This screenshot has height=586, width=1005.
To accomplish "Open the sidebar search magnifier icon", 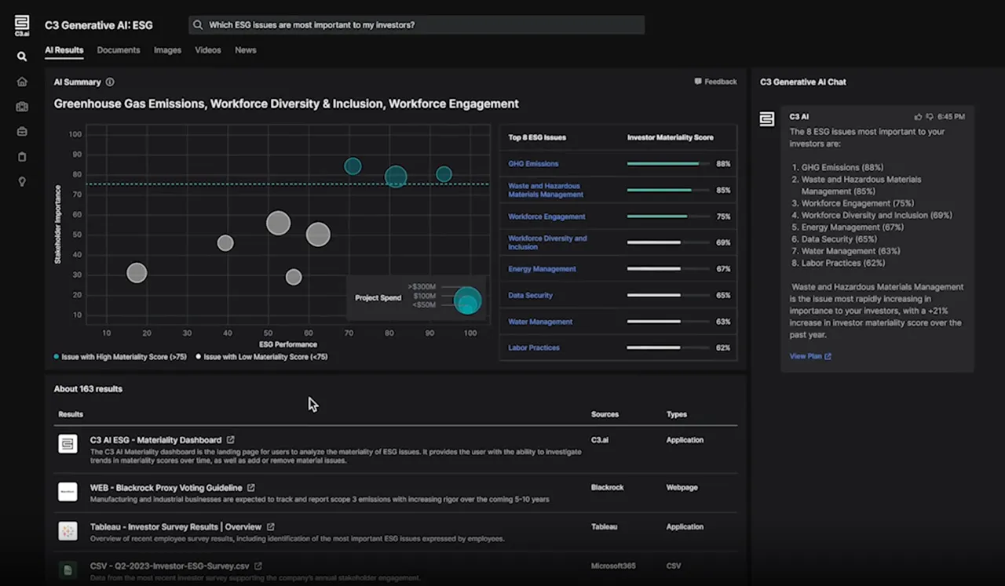I will pyautogui.click(x=22, y=56).
